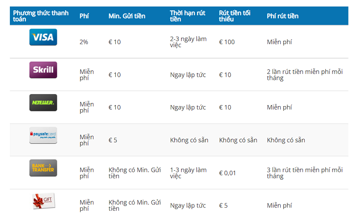Click the 'Phí' column header

[84, 16]
